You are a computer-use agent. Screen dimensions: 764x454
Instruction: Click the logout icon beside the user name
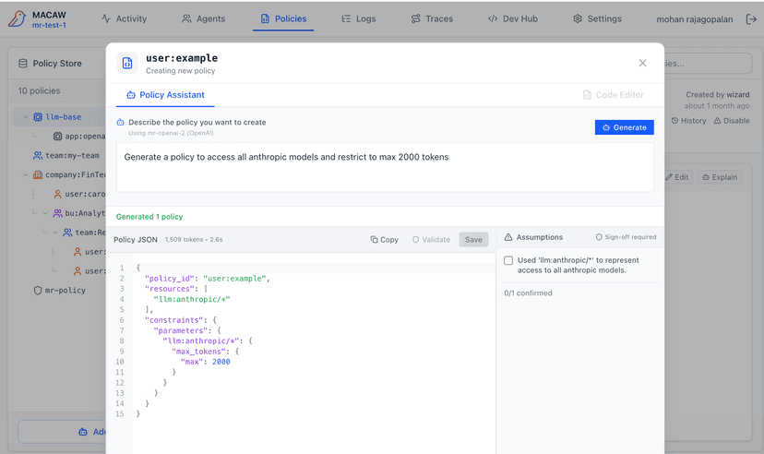tap(751, 19)
